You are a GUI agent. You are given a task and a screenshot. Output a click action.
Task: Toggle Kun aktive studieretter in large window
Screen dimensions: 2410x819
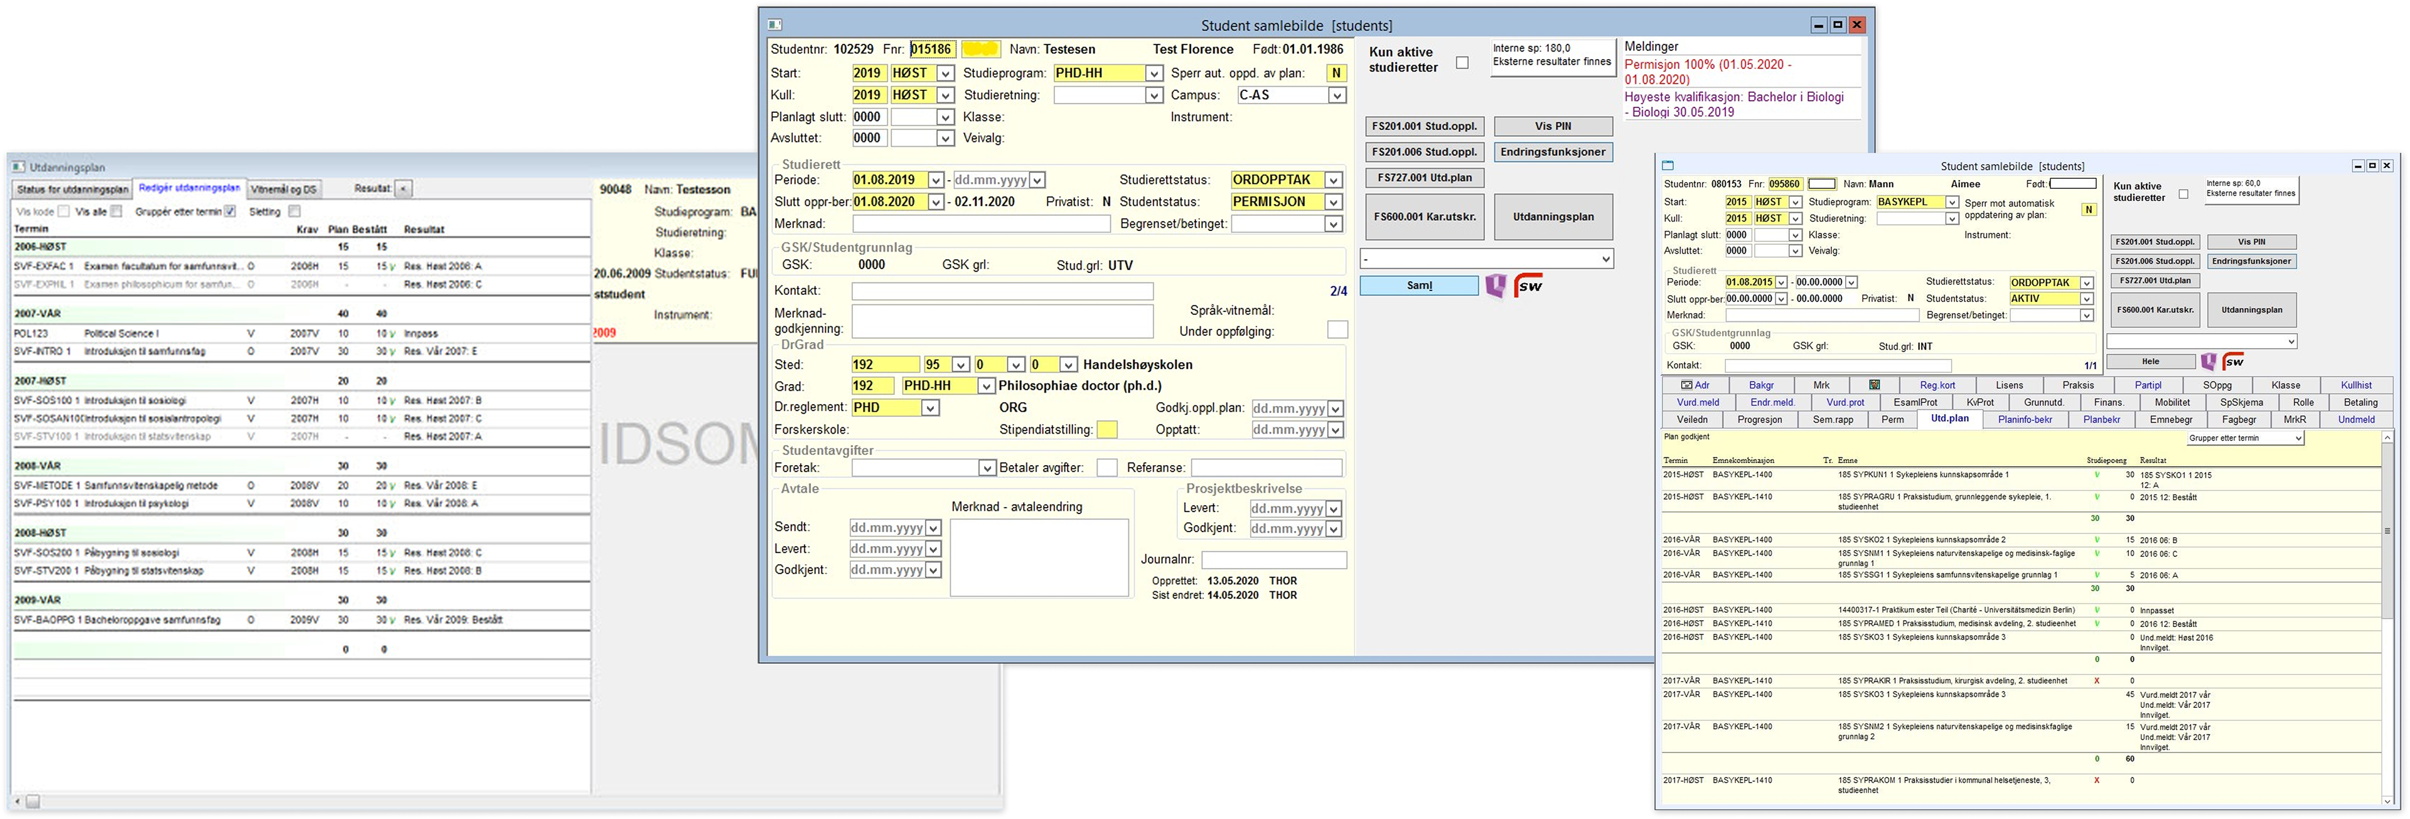coord(1462,63)
